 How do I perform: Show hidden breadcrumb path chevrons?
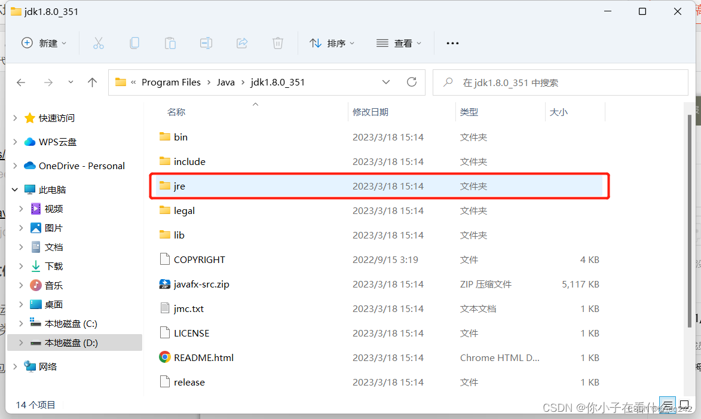click(133, 82)
